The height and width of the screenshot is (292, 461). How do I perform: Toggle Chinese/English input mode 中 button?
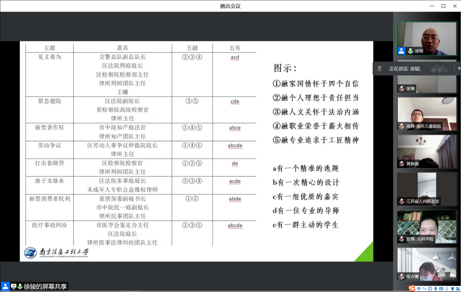[419, 289]
